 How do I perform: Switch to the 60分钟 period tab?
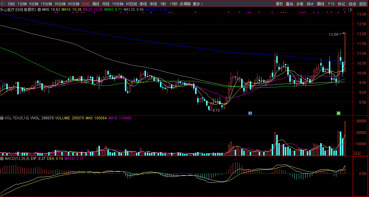[x=73, y=4]
